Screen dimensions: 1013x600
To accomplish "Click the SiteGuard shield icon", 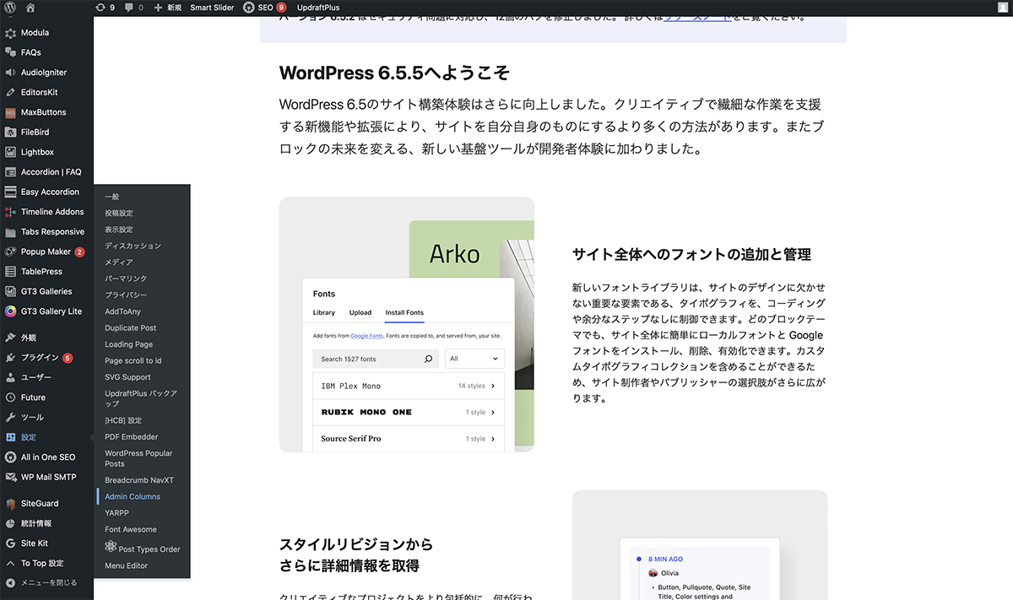I will point(10,504).
